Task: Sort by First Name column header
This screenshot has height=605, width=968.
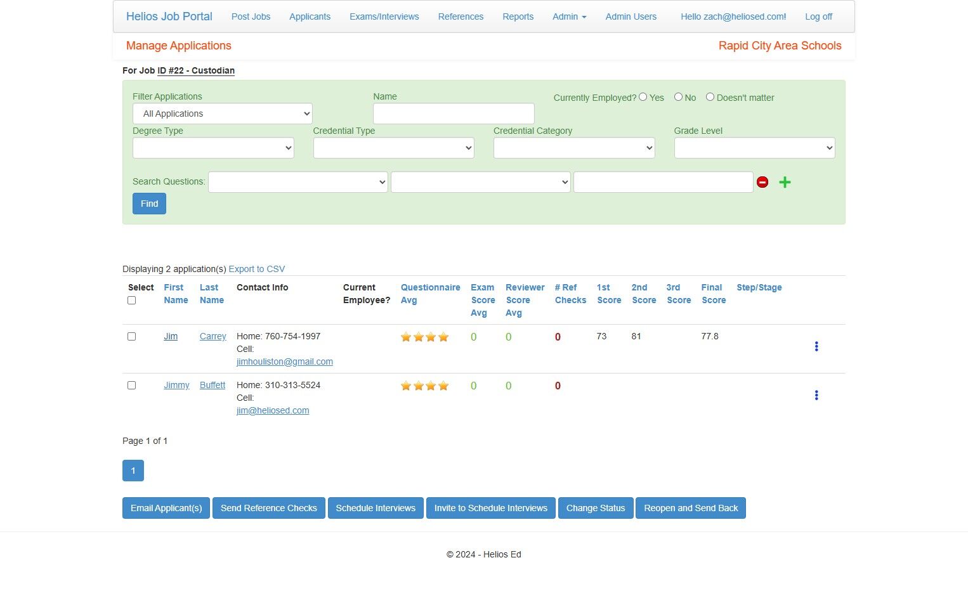Action: [176, 294]
